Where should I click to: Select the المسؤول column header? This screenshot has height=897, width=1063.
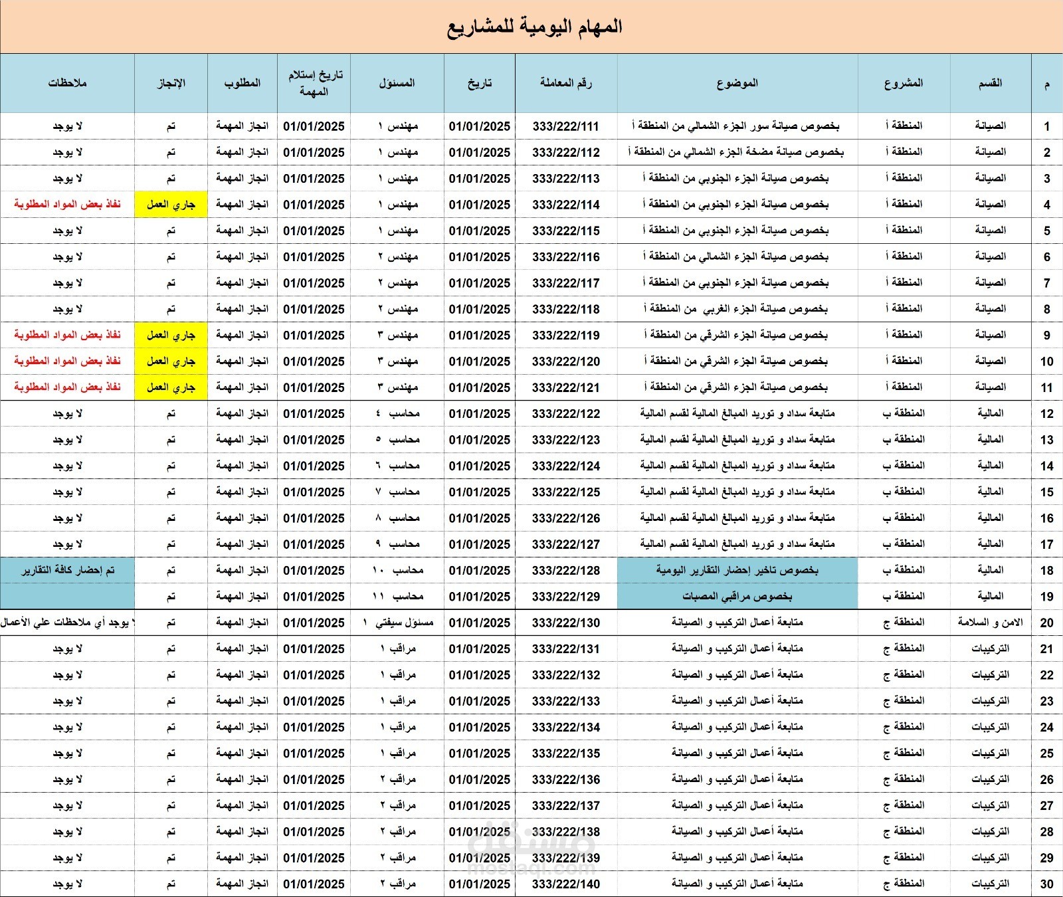[x=399, y=84]
